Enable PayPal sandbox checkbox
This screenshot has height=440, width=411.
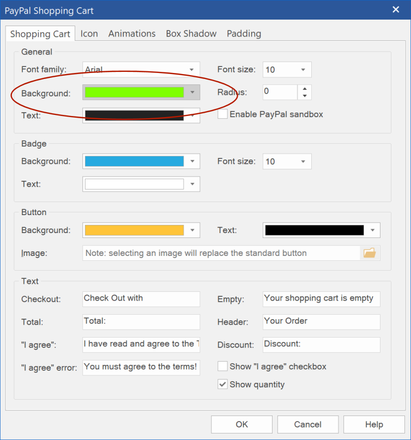pyautogui.click(x=222, y=114)
